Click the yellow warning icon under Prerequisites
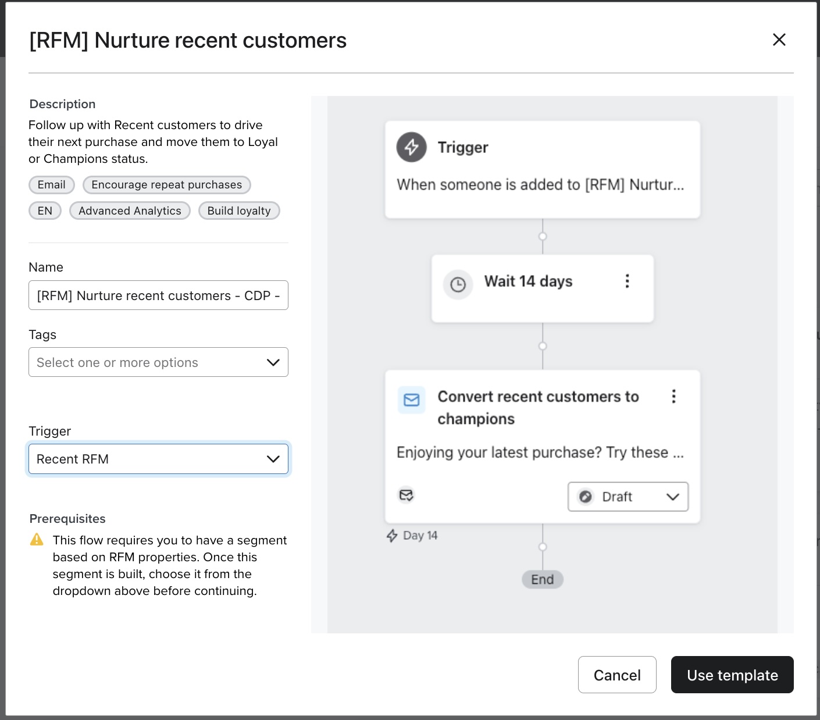Screen dimensions: 820x720 pyautogui.click(x=37, y=540)
